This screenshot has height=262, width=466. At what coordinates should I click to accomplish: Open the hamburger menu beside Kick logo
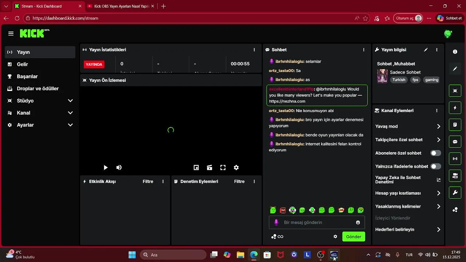(11, 33)
